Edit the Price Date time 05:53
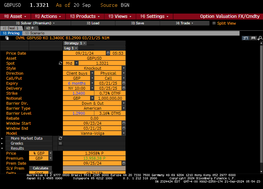263x189 pixels. click(118, 53)
